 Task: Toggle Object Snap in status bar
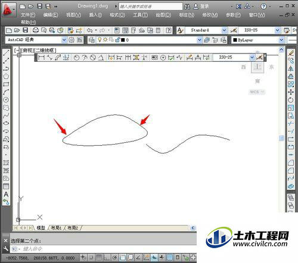pyautogui.click(x=122, y=258)
